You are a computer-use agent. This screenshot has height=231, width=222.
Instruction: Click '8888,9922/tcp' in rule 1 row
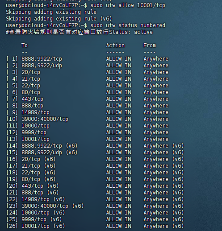tap(42, 59)
